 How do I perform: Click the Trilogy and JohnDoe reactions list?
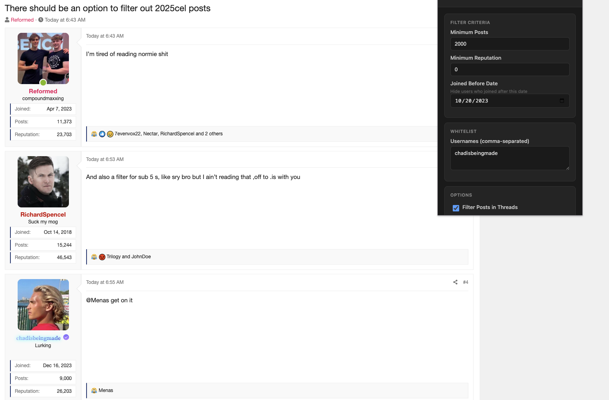pos(129,257)
